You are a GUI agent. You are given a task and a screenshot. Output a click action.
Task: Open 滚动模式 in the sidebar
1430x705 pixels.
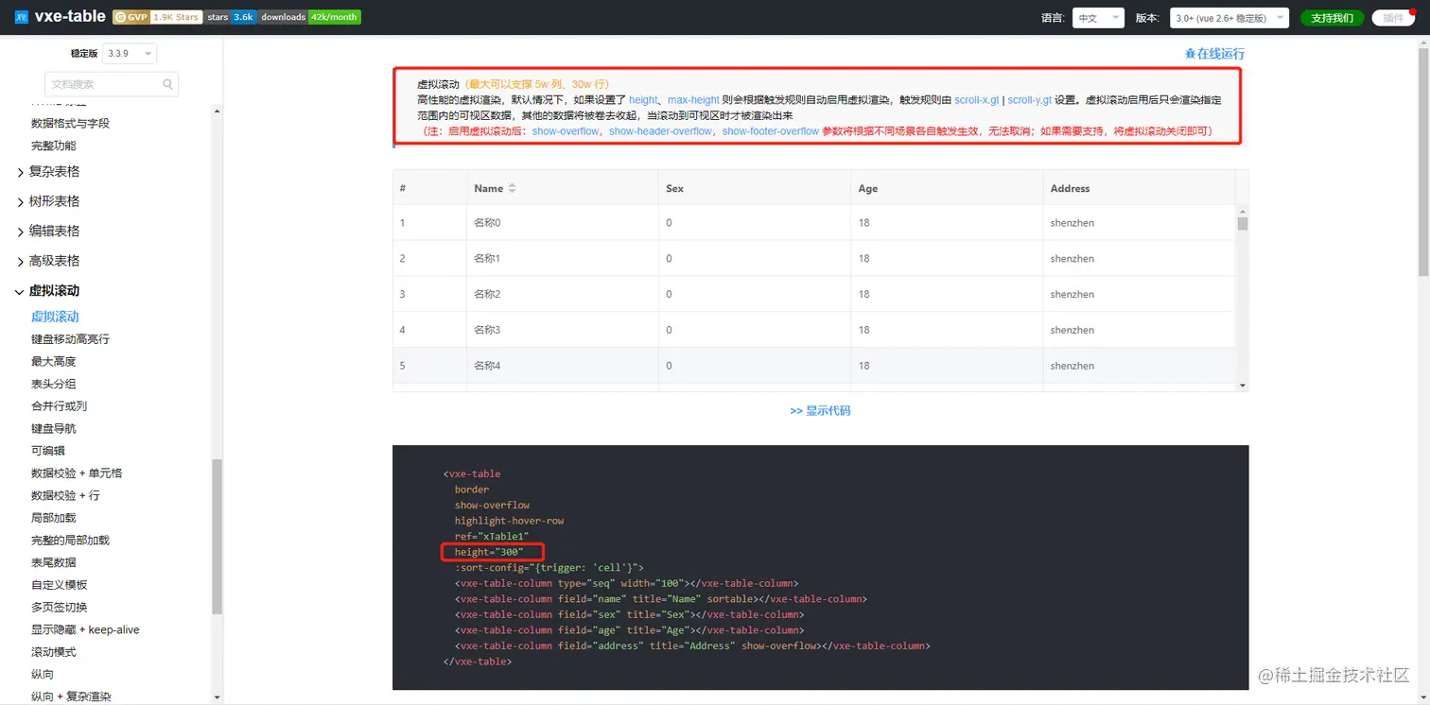pyautogui.click(x=53, y=652)
